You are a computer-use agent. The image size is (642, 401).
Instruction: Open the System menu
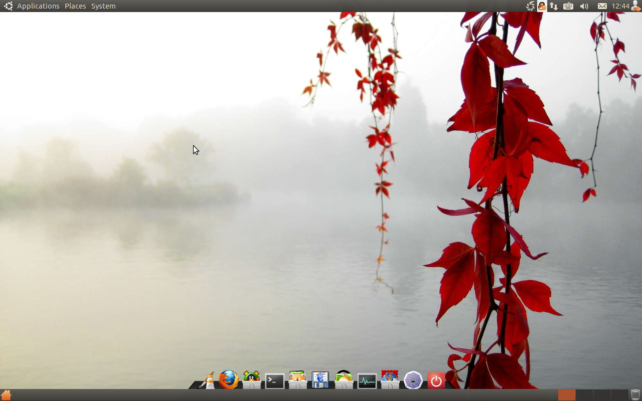[103, 6]
